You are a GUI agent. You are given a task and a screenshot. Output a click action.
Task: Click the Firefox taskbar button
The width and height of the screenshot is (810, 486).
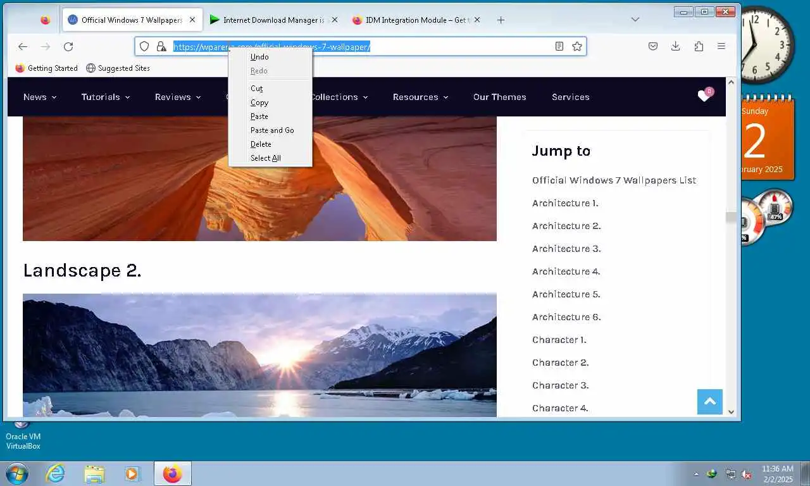(x=172, y=473)
